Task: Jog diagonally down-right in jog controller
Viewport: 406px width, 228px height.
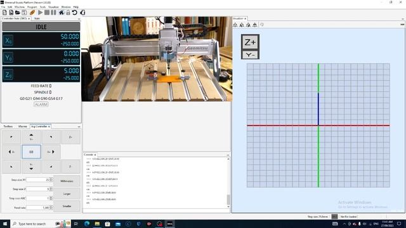Action: (x=51, y=167)
